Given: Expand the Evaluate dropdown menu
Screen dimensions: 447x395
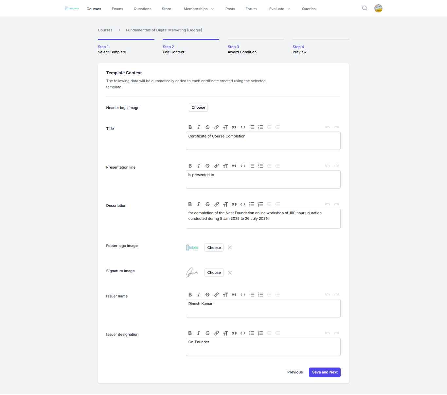Looking at the screenshot, I should click(280, 9).
